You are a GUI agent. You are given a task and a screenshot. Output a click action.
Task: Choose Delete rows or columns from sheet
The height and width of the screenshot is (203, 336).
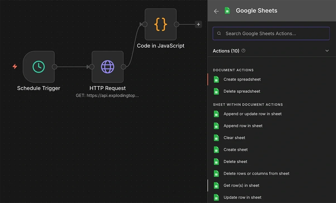[256, 174]
